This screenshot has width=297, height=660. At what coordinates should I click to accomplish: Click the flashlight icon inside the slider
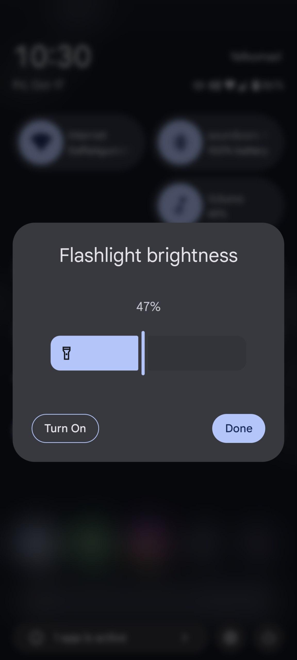point(67,353)
